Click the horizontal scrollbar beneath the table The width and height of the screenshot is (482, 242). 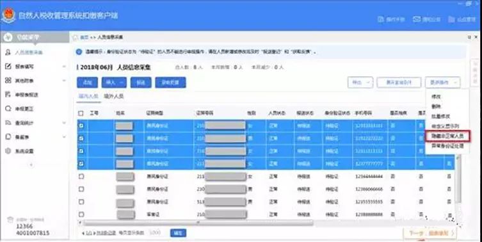(x=198, y=223)
